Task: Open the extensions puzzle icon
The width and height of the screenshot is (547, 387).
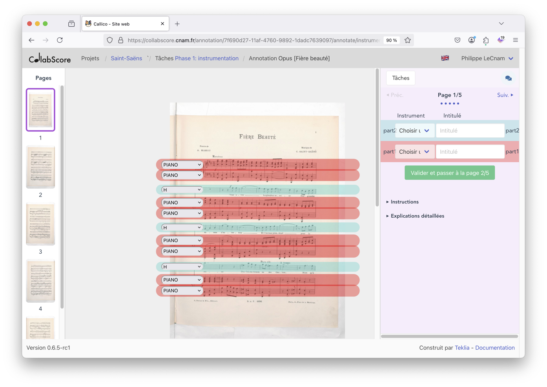Action: 486,40
